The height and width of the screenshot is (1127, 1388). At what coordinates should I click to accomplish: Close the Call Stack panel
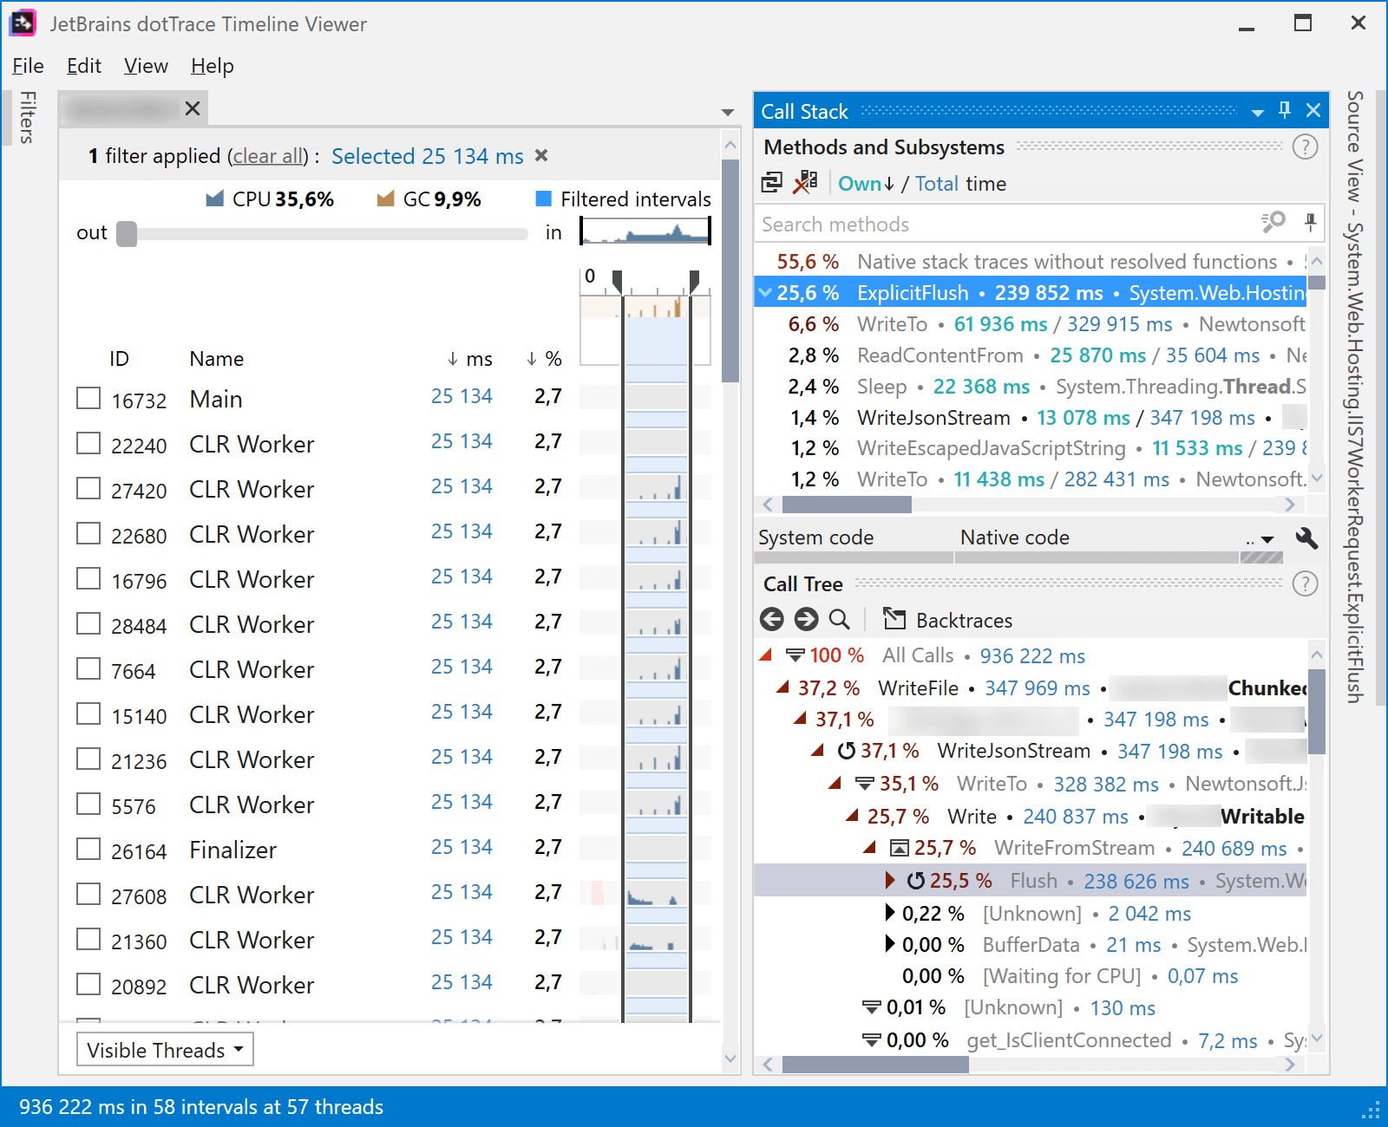(1313, 110)
